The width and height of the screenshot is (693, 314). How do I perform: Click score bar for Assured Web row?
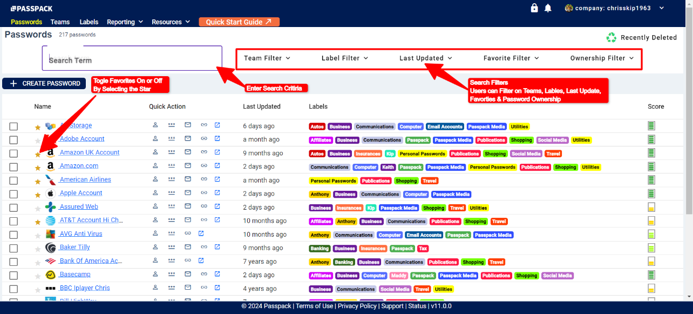coord(651,207)
